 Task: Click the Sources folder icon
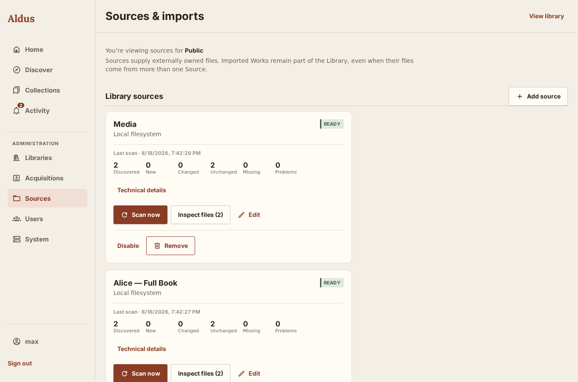17,199
